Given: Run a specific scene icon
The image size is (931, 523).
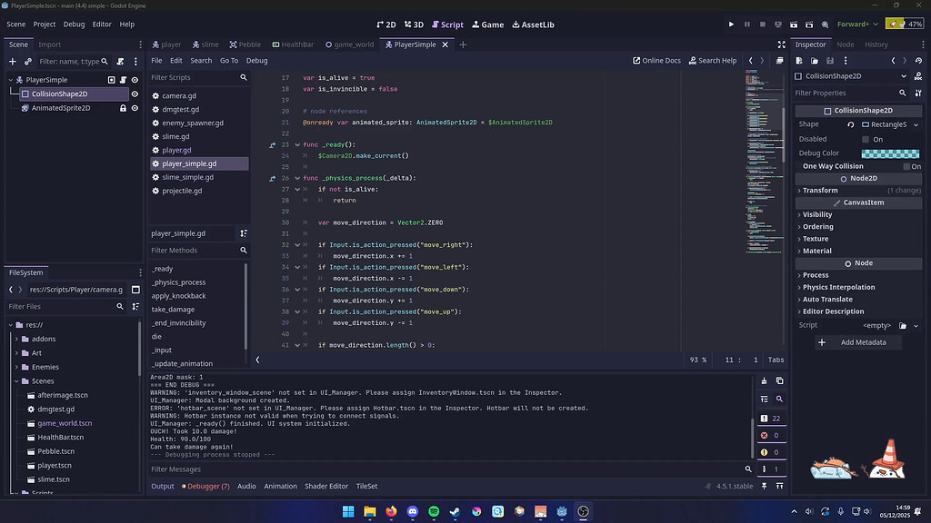Looking at the screenshot, I should 809,25.
